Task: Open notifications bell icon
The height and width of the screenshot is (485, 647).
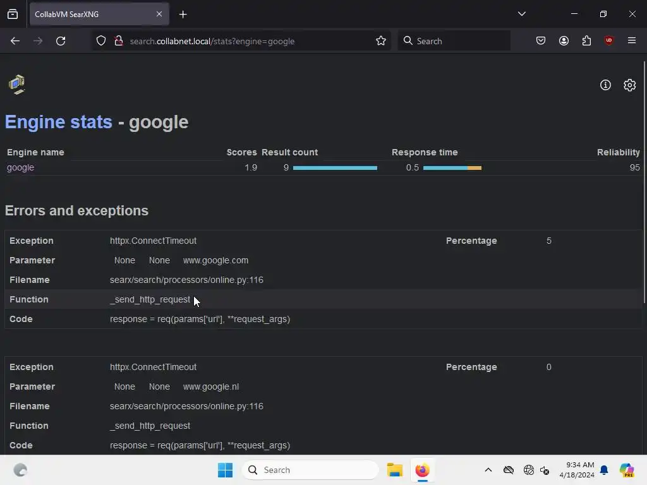Action: pos(604,470)
